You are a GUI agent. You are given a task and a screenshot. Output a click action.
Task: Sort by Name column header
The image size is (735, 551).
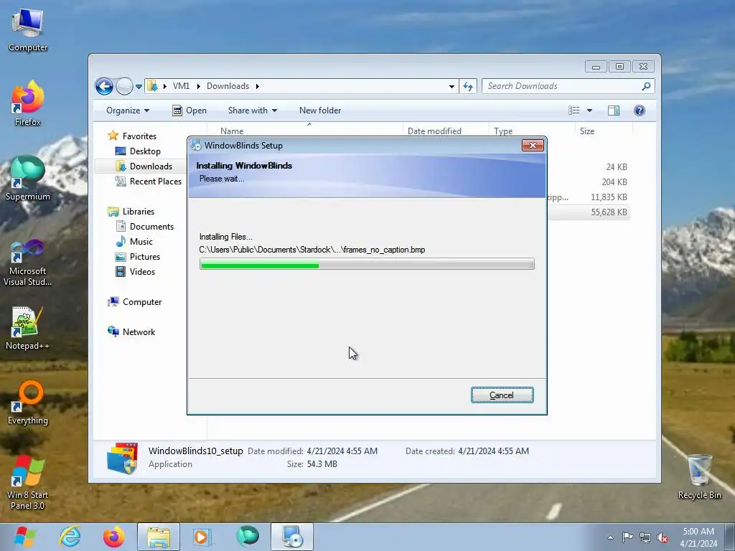tap(304, 131)
